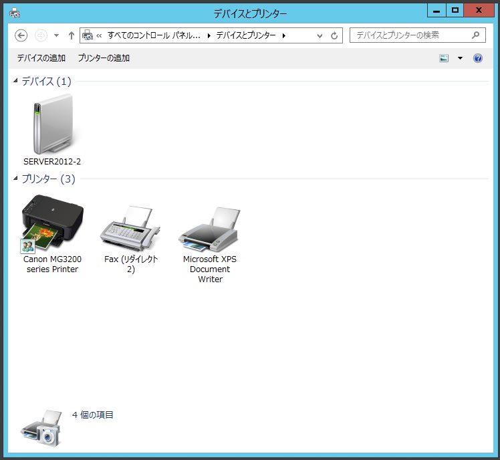Screen dimensions: 500x460
Task: Close the デバイスとプリンター window
Action: click(x=479, y=11)
